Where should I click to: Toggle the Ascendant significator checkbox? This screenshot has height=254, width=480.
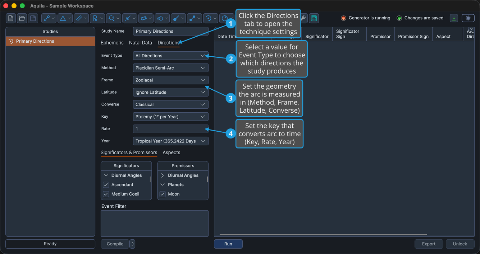tap(106, 185)
